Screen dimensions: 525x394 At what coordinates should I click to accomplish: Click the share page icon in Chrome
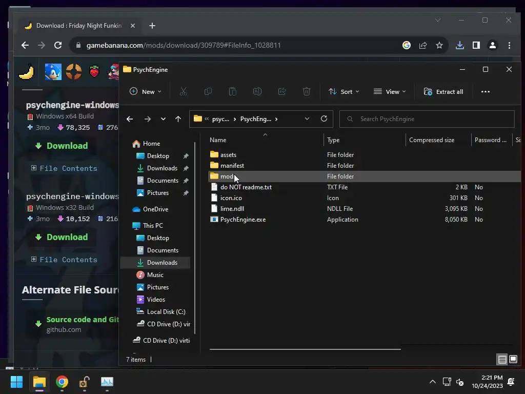coord(423,45)
